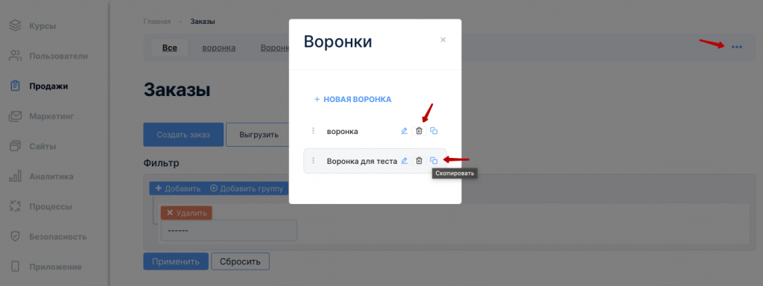Click the Пользователи people icon
This screenshot has width=763, height=286.
15,56
